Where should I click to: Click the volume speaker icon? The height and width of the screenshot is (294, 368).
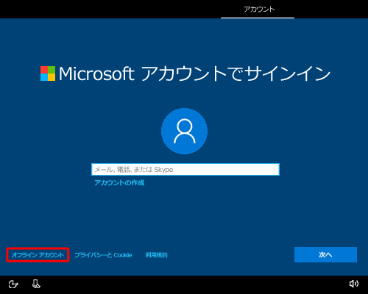tap(353, 284)
